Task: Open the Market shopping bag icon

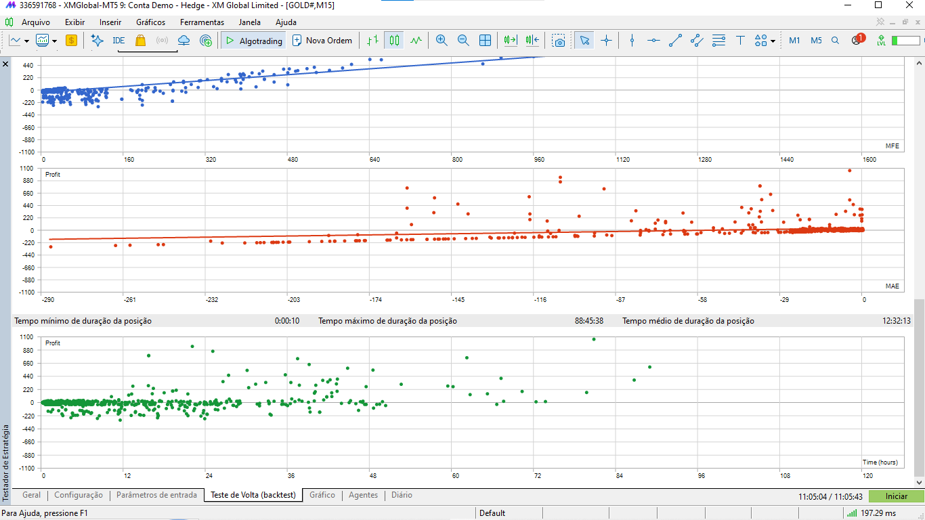Action: point(140,41)
